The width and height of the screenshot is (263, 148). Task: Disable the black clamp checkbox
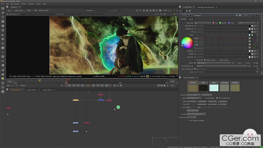(204, 60)
